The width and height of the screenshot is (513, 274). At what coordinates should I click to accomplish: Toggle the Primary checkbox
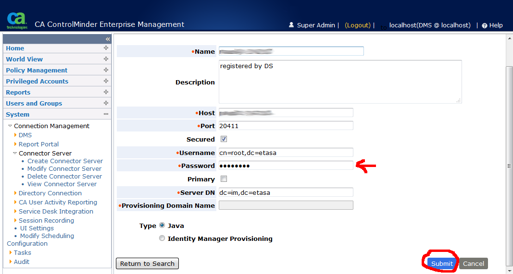pos(224,179)
